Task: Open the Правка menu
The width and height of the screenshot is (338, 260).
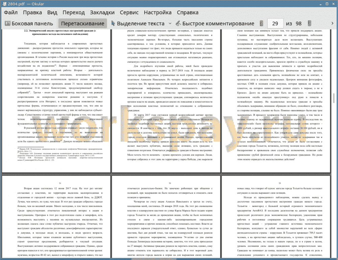Action: 32,13
